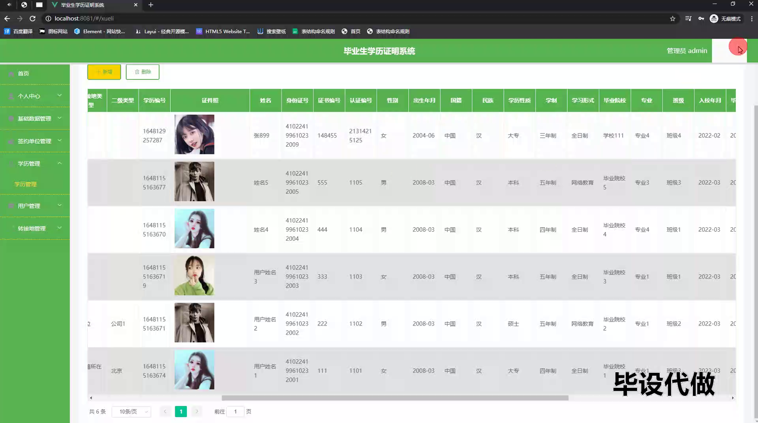
Task: Open the 10条/页 page size dropdown
Action: pos(131,412)
